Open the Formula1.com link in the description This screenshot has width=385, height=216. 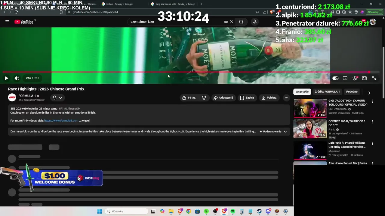click(x=61, y=121)
